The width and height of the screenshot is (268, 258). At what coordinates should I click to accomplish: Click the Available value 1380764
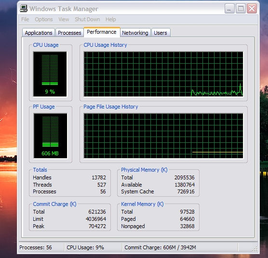click(185, 185)
